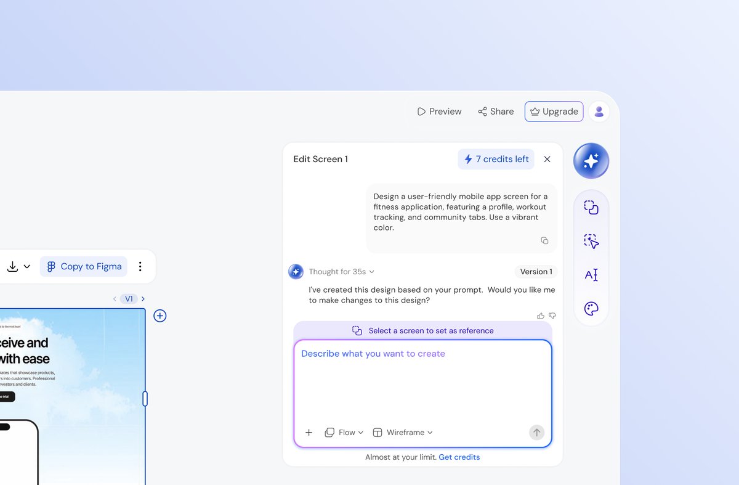Open the color palette theme tool
Image resolution: width=739 pixels, height=485 pixels.
(x=591, y=308)
